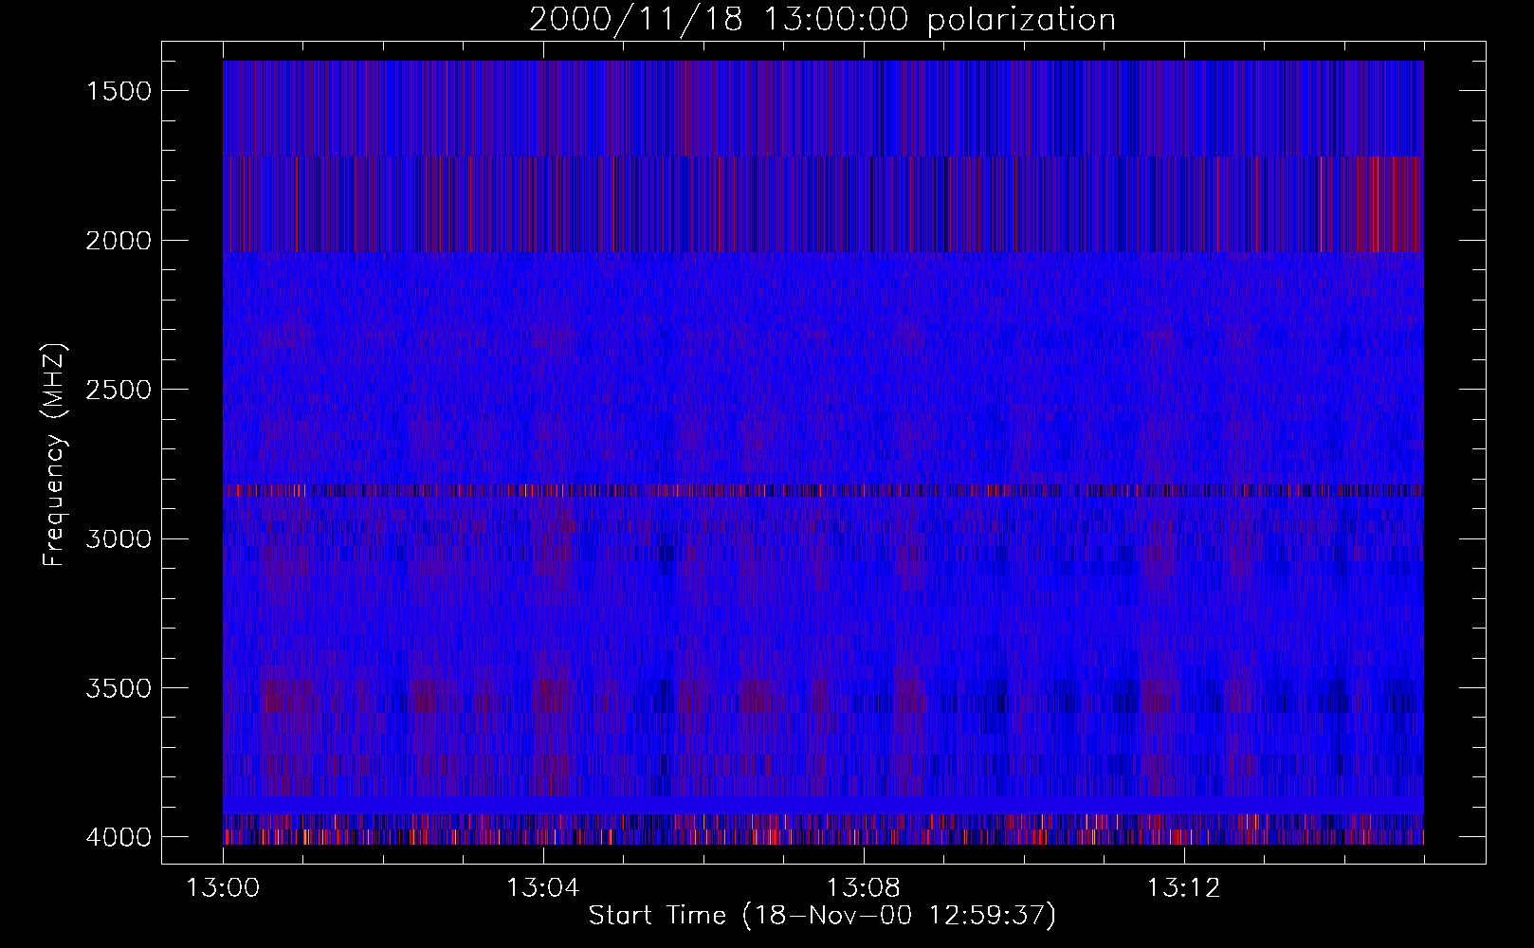This screenshot has height=948, width=1534.
Task: Click the 2000 frequency tick label
Action: click(119, 241)
